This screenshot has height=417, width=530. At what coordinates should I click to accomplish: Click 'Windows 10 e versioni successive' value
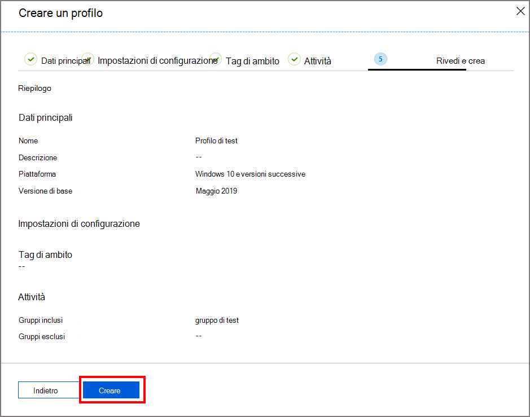pyautogui.click(x=250, y=174)
